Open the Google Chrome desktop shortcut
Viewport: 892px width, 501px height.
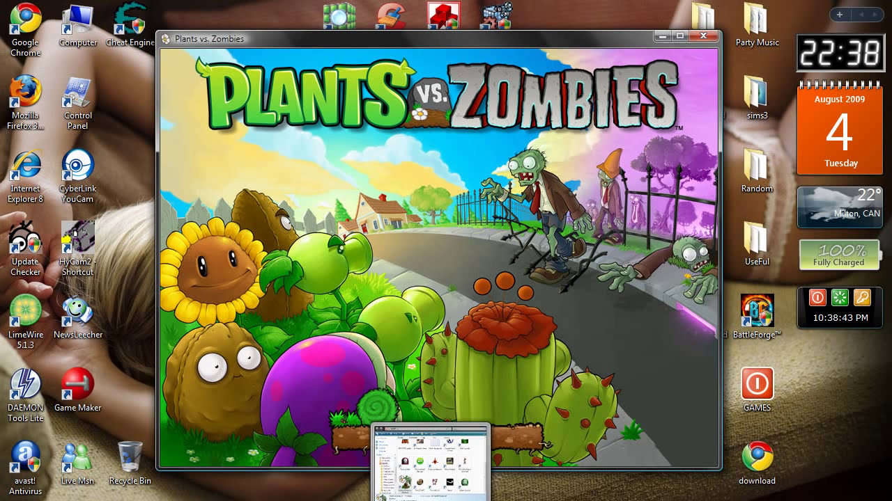click(25, 29)
